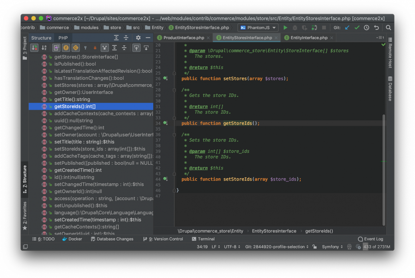Open Search Everywhere with the magnifier icon
The height and width of the screenshot is (278, 415).
[389, 28]
